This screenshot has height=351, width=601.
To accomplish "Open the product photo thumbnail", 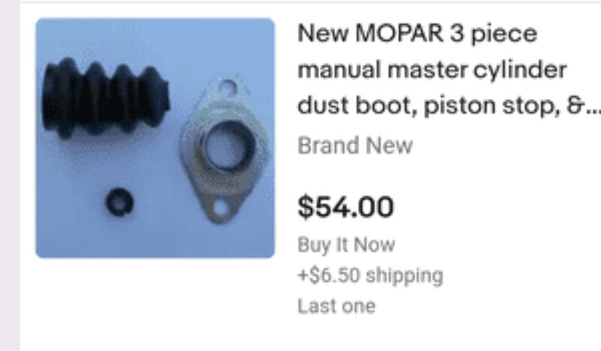I will pos(156,138).
